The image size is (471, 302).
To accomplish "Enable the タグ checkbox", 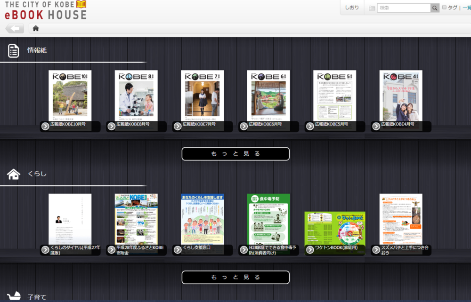I will point(444,8).
